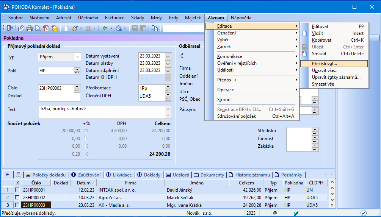Screen dimensions: 381x217
Task: Tick the checkbox for row 23HP00001
Action: coord(17,190)
